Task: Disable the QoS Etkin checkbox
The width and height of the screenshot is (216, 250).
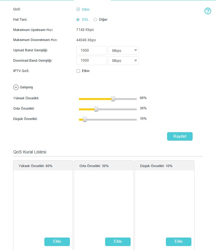Action: [78, 9]
